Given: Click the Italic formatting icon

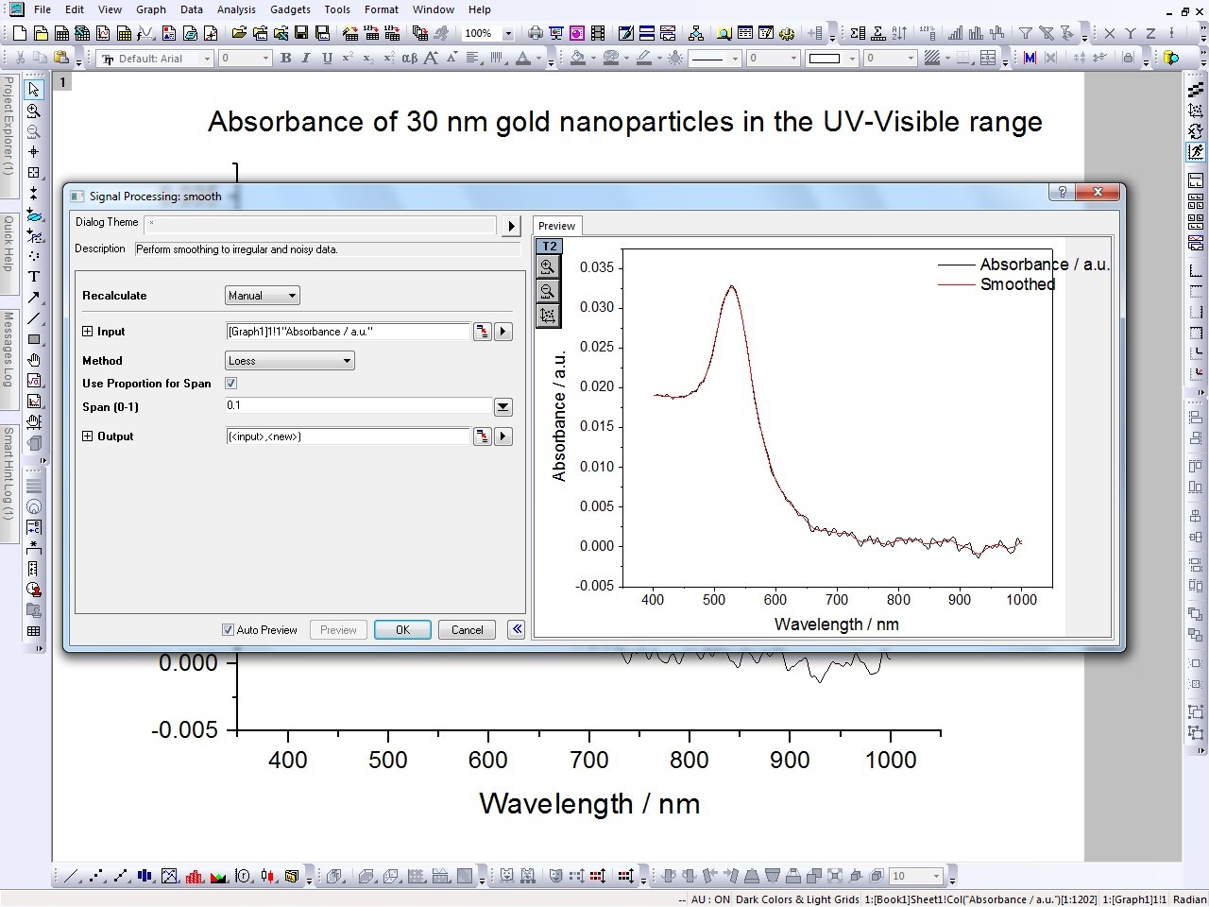Looking at the screenshot, I should [x=306, y=59].
